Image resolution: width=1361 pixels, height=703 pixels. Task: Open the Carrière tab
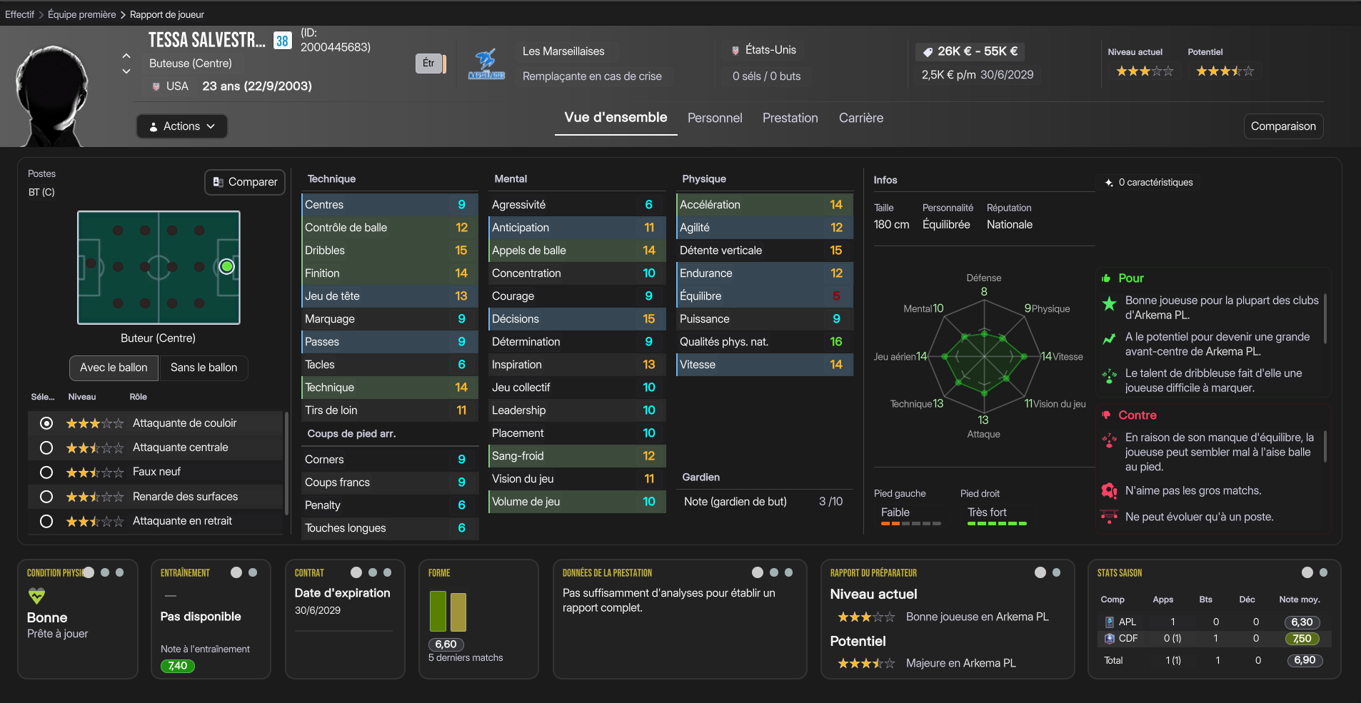pos(860,118)
